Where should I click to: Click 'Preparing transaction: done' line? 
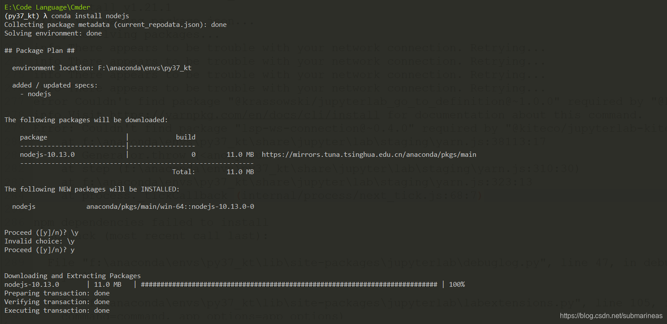tap(57, 293)
